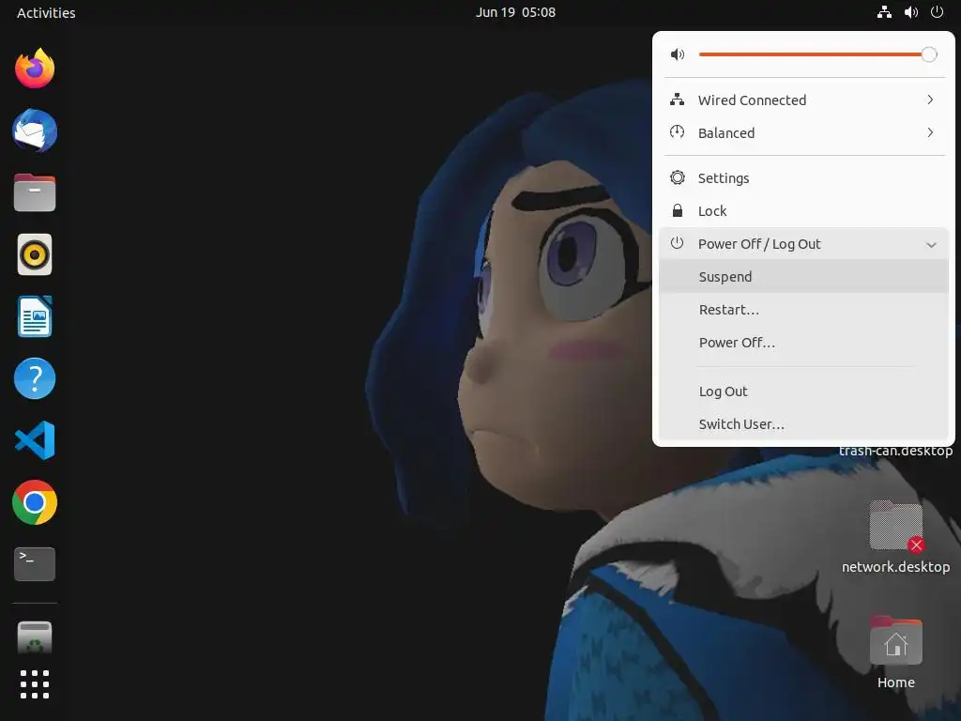Select Switch User… entry
Image resolution: width=961 pixels, height=721 pixels.
pos(803,424)
